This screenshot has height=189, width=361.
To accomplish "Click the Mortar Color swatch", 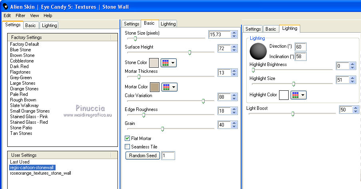I will click(154, 87).
